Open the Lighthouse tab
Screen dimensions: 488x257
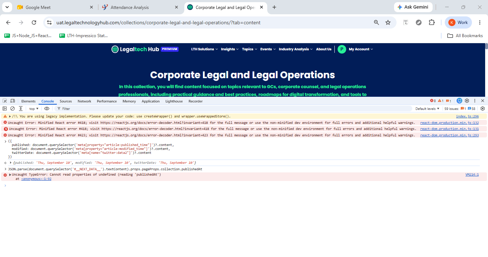click(x=174, y=101)
